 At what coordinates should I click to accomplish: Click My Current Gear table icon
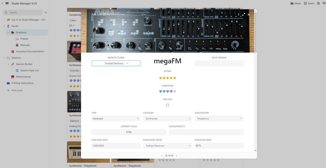pyautogui.click(x=104, y=15)
